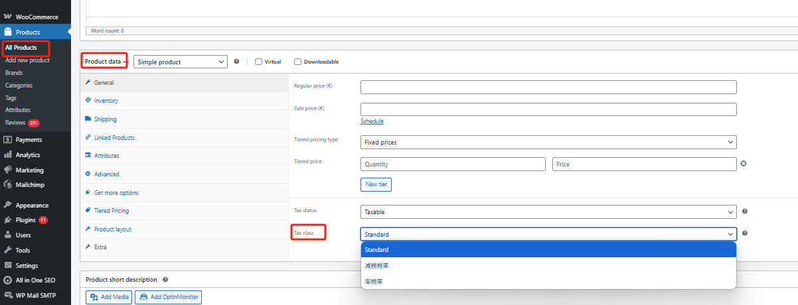Open the Plugins menu in sidebar
The image size is (798, 305).
coord(25,219)
